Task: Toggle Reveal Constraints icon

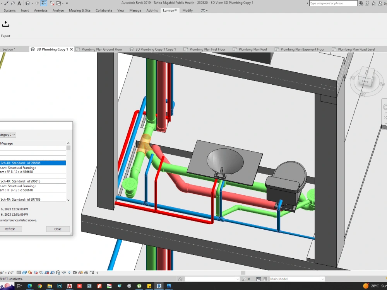Action: coord(92,273)
